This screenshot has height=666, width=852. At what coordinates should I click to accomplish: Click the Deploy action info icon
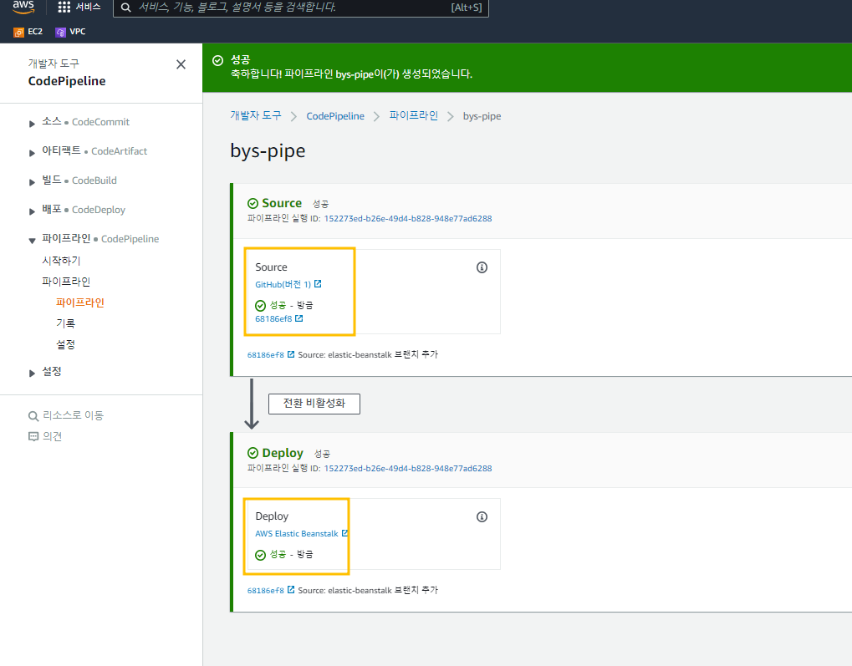(x=482, y=516)
